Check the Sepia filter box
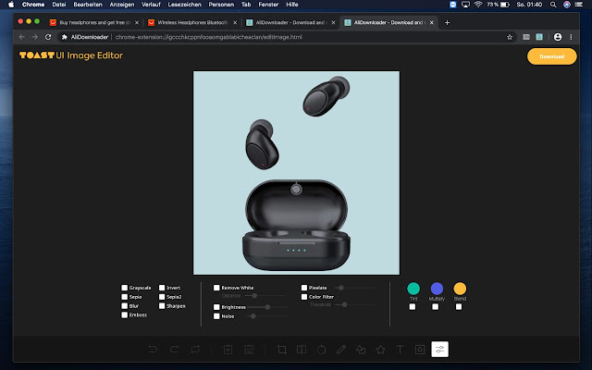The image size is (592, 370). tap(125, 297)
